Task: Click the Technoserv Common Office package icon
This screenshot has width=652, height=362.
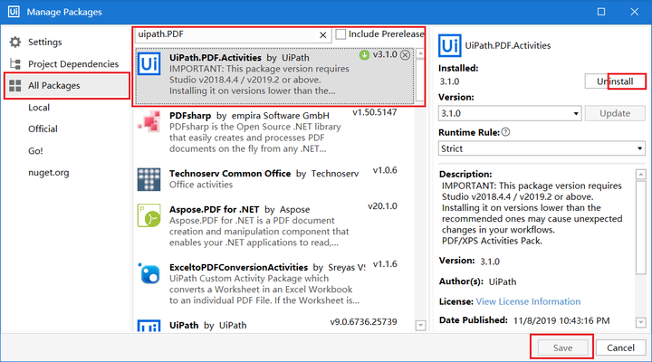Action: coord(149,179)
